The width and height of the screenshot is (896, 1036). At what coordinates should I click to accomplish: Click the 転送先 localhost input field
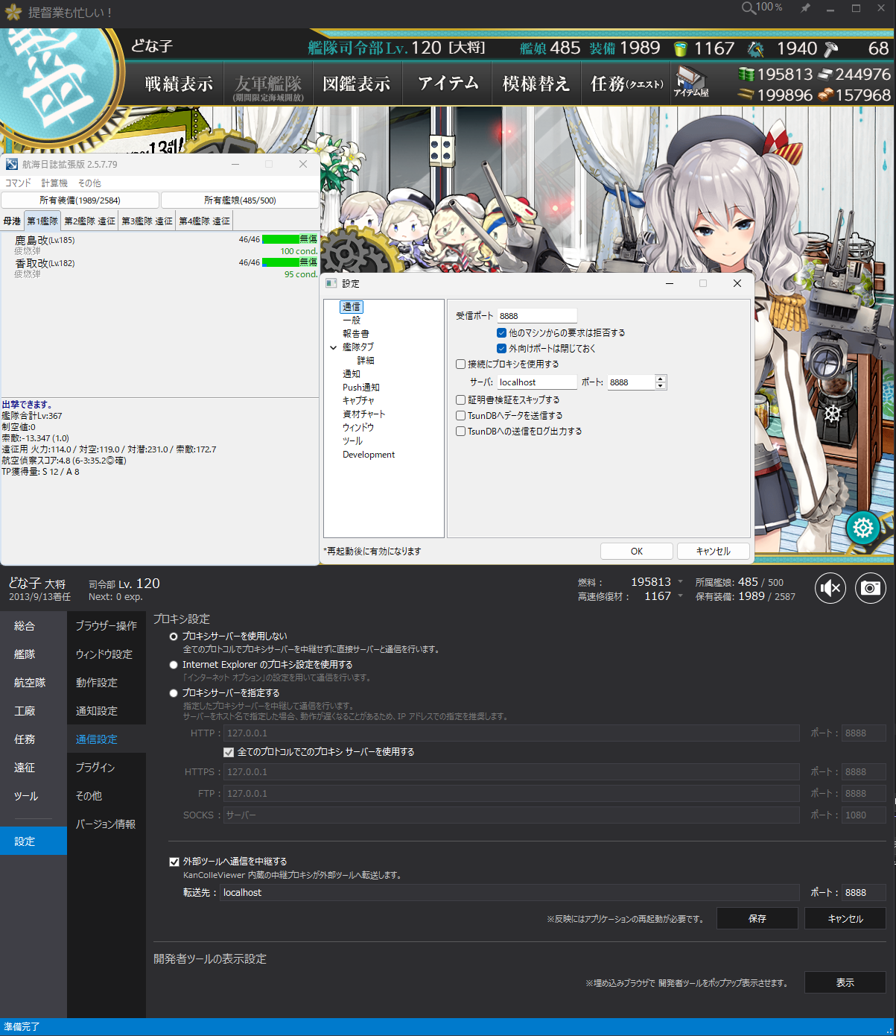point(510,892)
